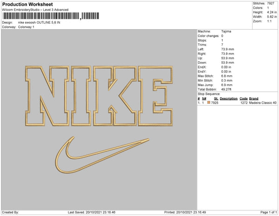Select the Max Jump value '6.9 mm'
The height and width of the screenshot is (216, 279).
(227, 85)
